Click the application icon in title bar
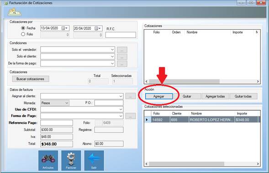This screenshot has width=269, height=173. click(6, 3)
